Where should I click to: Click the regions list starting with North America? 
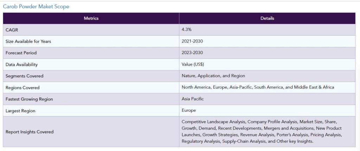[258, 87]
